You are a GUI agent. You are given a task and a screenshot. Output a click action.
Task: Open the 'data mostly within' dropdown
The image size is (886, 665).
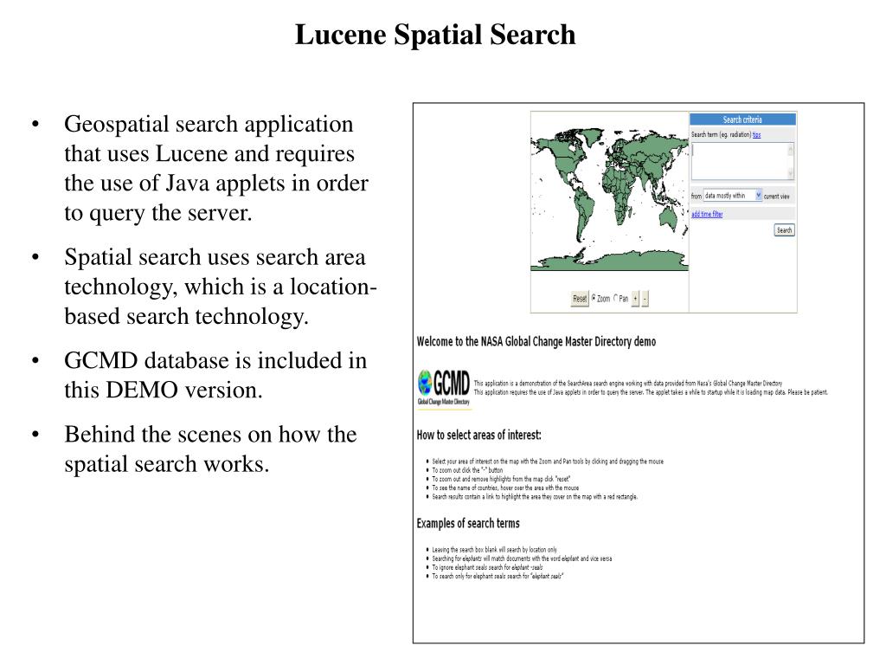click(732, 196)
